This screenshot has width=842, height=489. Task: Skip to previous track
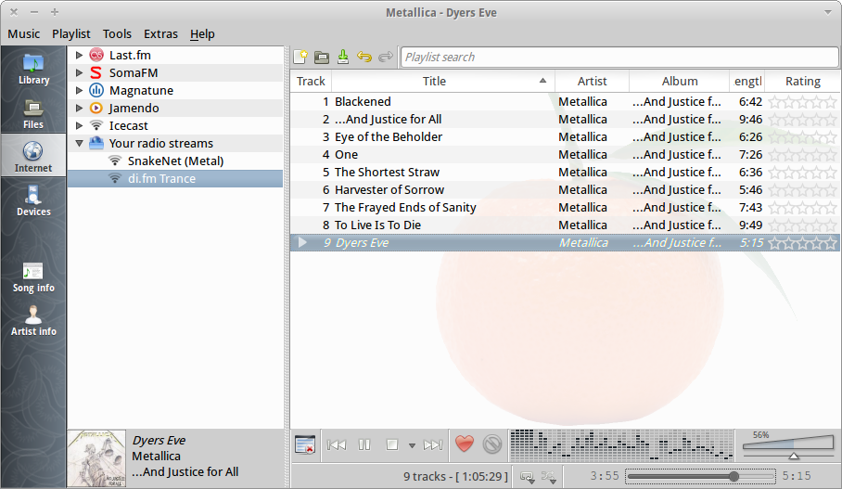pyautogui.click(x=337, y=445)
